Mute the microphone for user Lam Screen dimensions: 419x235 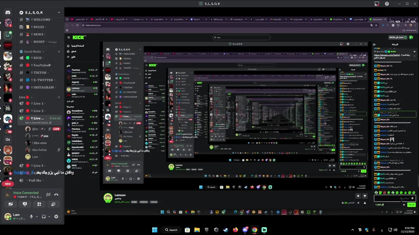[31, 216]
